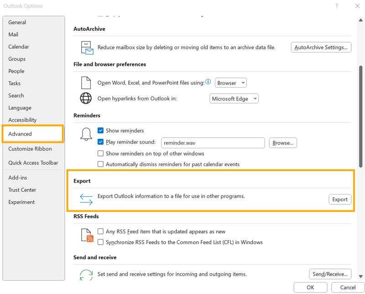Open the Microsoft Edge hyperlinks dropdown

pyautogui.click(x=234, y=99)
